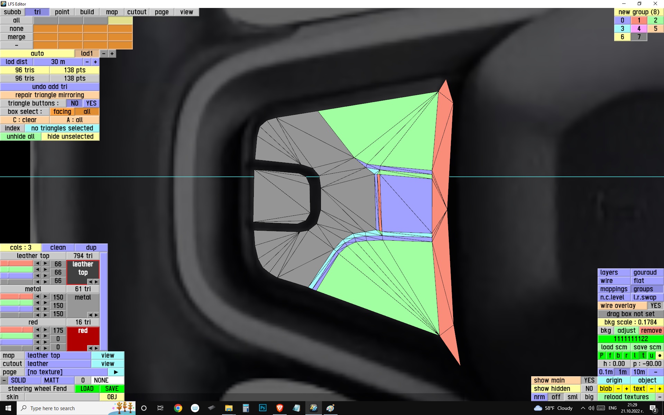Screen dimensions: 664x415
Task: Click the plus button after blob
Action: pos(626,389)
